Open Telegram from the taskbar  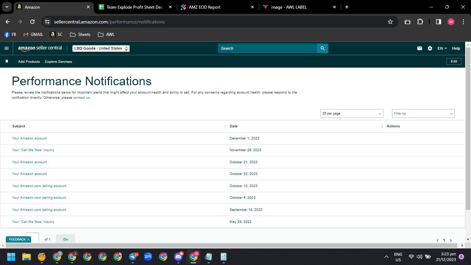(133, 257)
